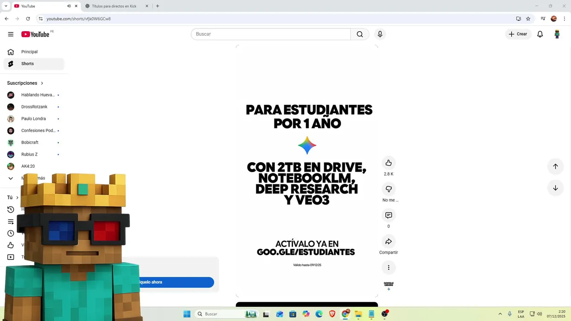The height and width of the screenshot is (321, 571).
Task: Open File Explorer from taskbar
Action: coord(358,314)
